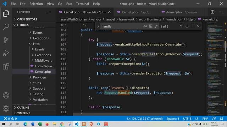227x127 pixels.
Task: Open the notifications bell in status bar
Action: tap(221, 119)
